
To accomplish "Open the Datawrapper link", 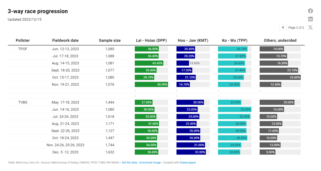I will pyautogui.click(x=188, y=163).
